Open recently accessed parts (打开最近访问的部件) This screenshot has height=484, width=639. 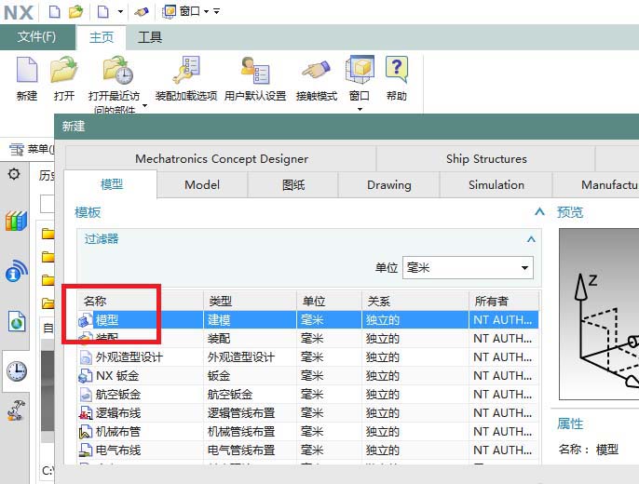(x=117, y=70)
